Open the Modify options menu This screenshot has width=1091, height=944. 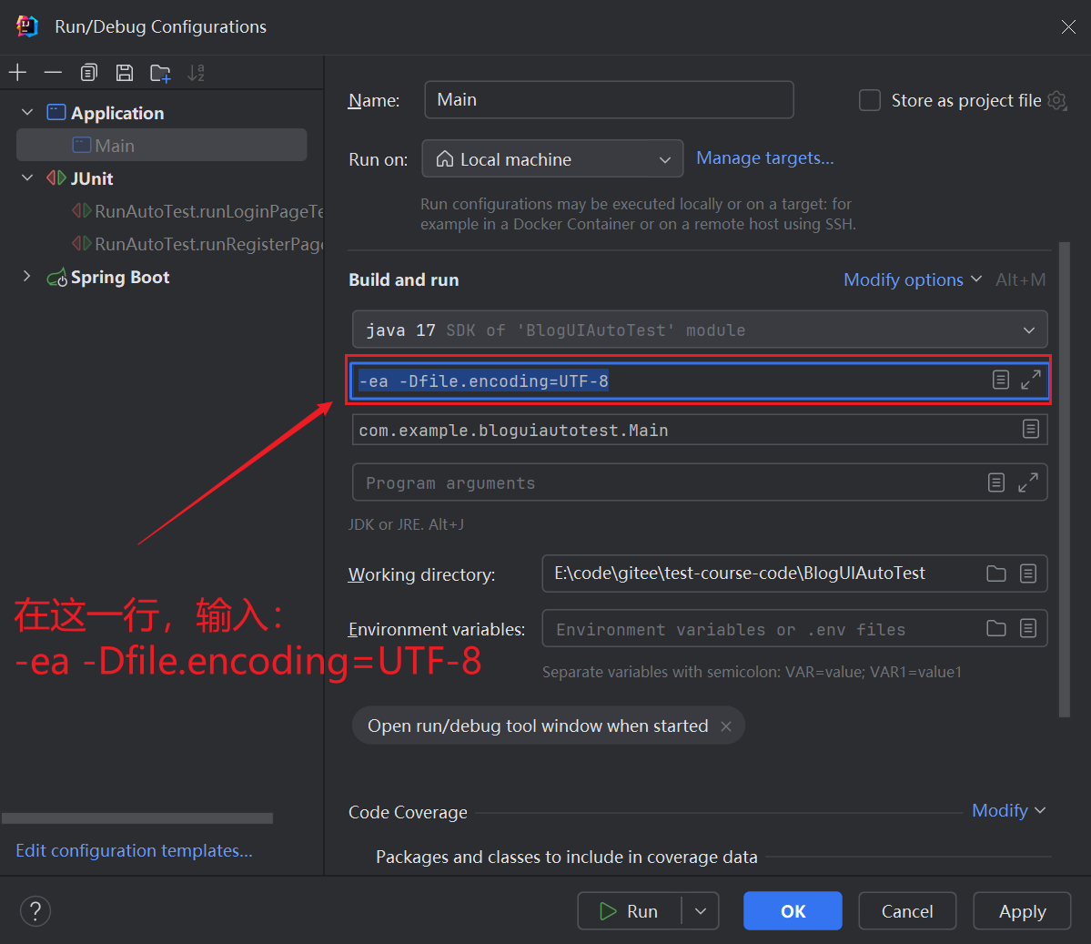tap(912, 279)
